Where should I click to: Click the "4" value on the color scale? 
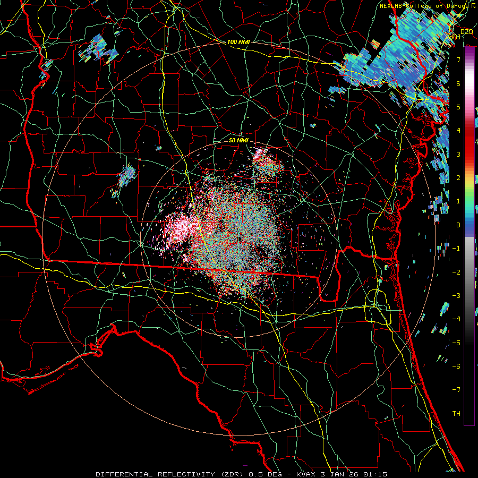[x=458, y=131]
